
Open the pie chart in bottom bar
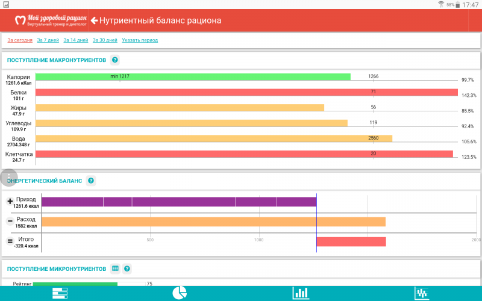click(180, 293)
